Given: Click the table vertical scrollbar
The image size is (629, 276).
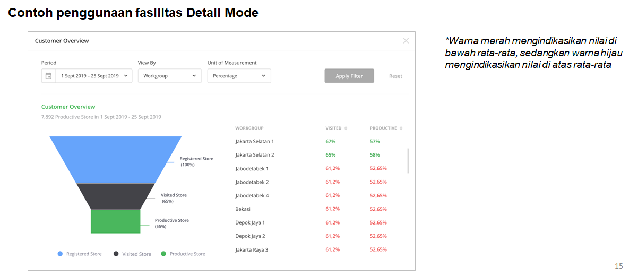Looking at the screenshot, I should point(408,160).
